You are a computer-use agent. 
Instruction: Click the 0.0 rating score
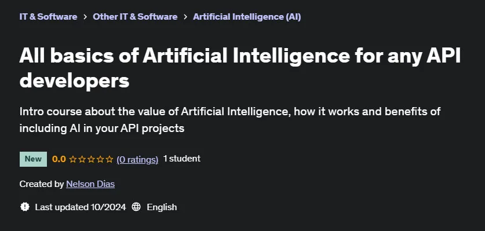pyautogui.click(x=59, y=159)
